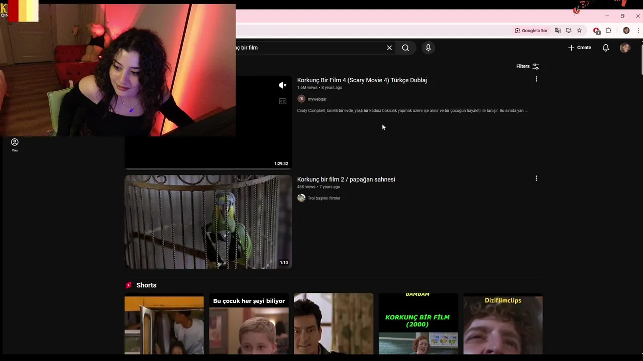Click the Shorts section header

[146, 285]
